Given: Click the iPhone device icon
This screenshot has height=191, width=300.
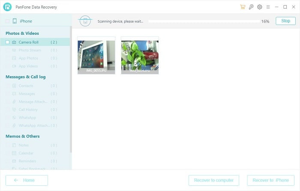Looking at the screenshot, I should 15,21.
